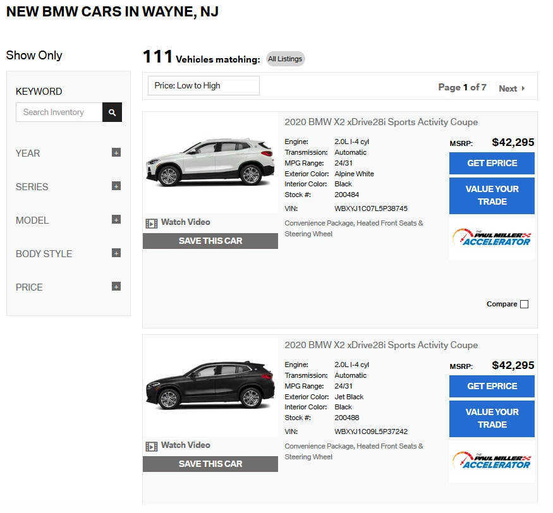The height and width of the screenshot is (513, 553).
Task: Open Watch Video link for the Alpine White X2
Action: click(x=186, y=222)
